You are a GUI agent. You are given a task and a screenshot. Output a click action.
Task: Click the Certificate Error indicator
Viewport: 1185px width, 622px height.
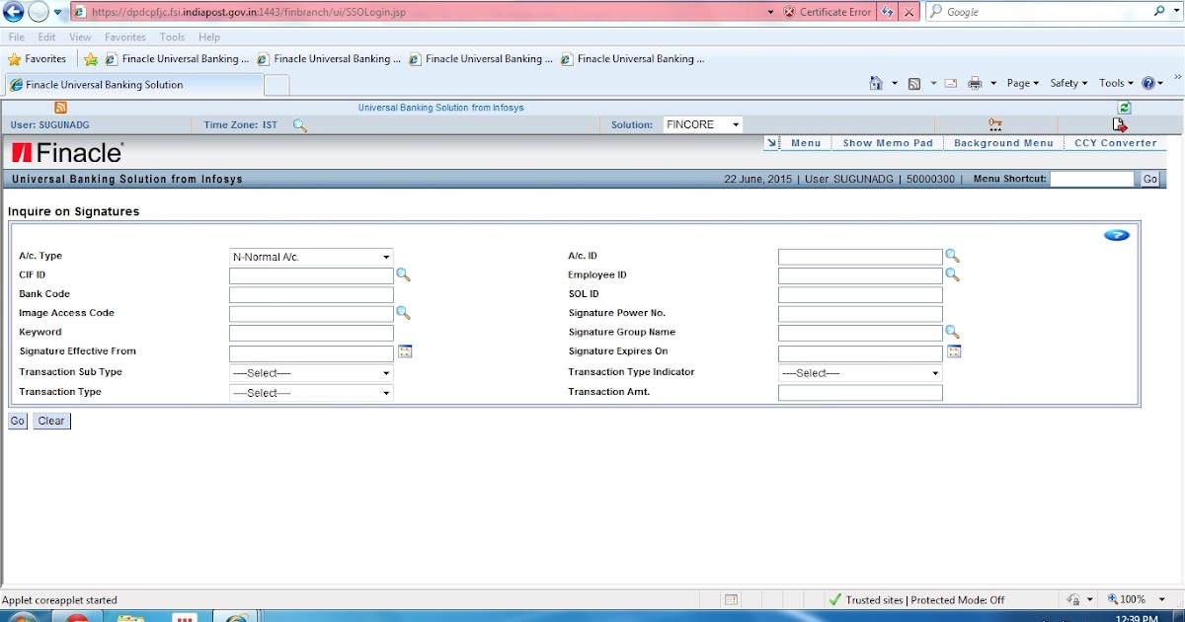click(x=828, y=12)
